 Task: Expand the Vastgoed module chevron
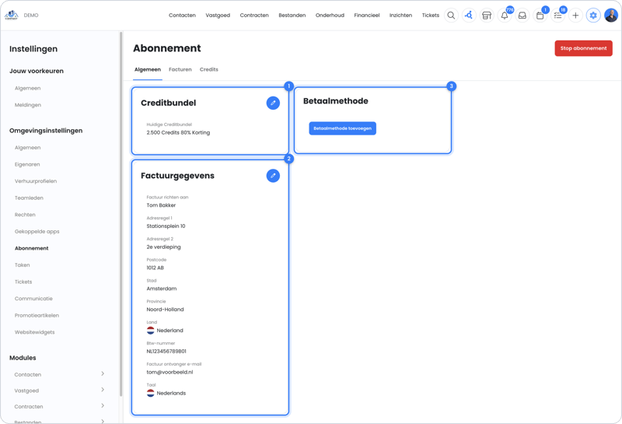(103, 390)
